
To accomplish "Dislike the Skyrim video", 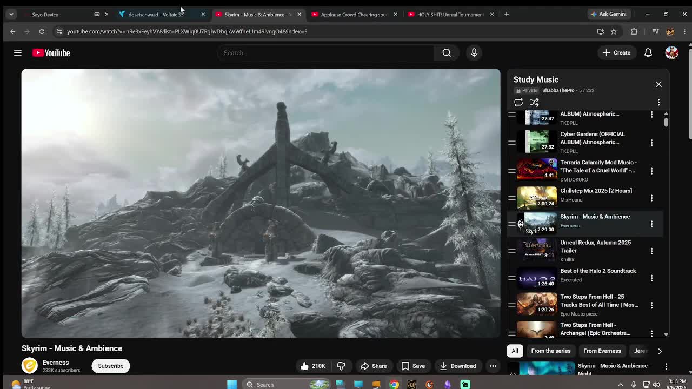I will 341,366.
